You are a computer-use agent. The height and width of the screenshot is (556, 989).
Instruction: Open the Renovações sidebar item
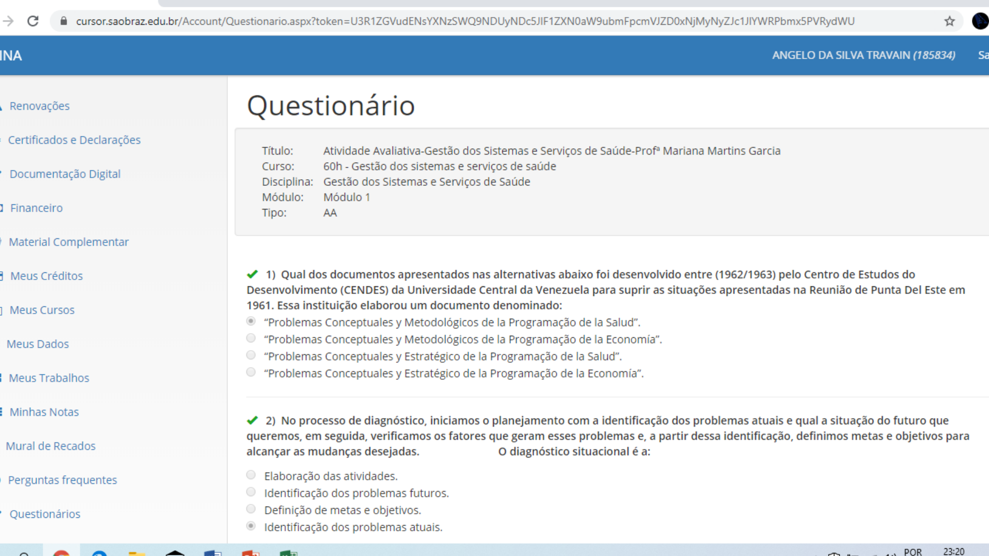[x=39, y=106]
